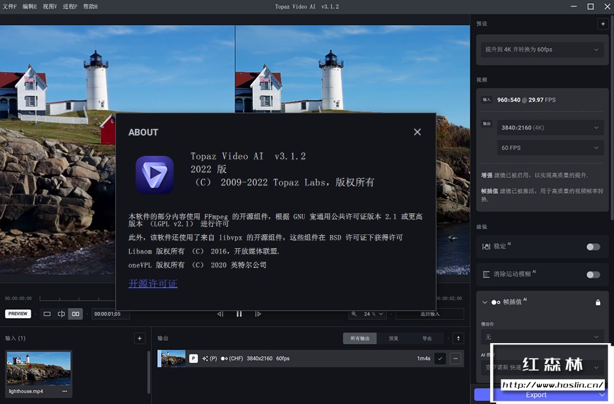Open the 开源许可证 open source license link
The height and width of the screenshot is (404, 614).
pyautogui.click(x=153, y=284)
